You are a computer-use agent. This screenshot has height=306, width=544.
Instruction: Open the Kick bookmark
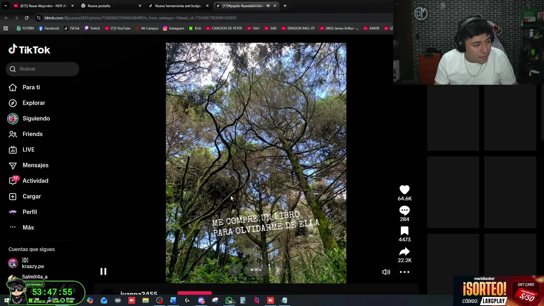(x=195, y=28)
